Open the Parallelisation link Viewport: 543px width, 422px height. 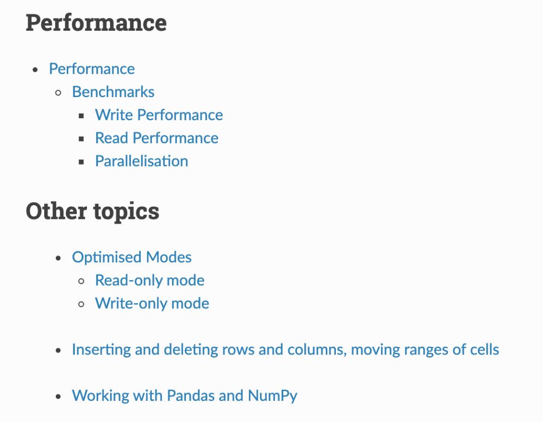coord(141,161)
